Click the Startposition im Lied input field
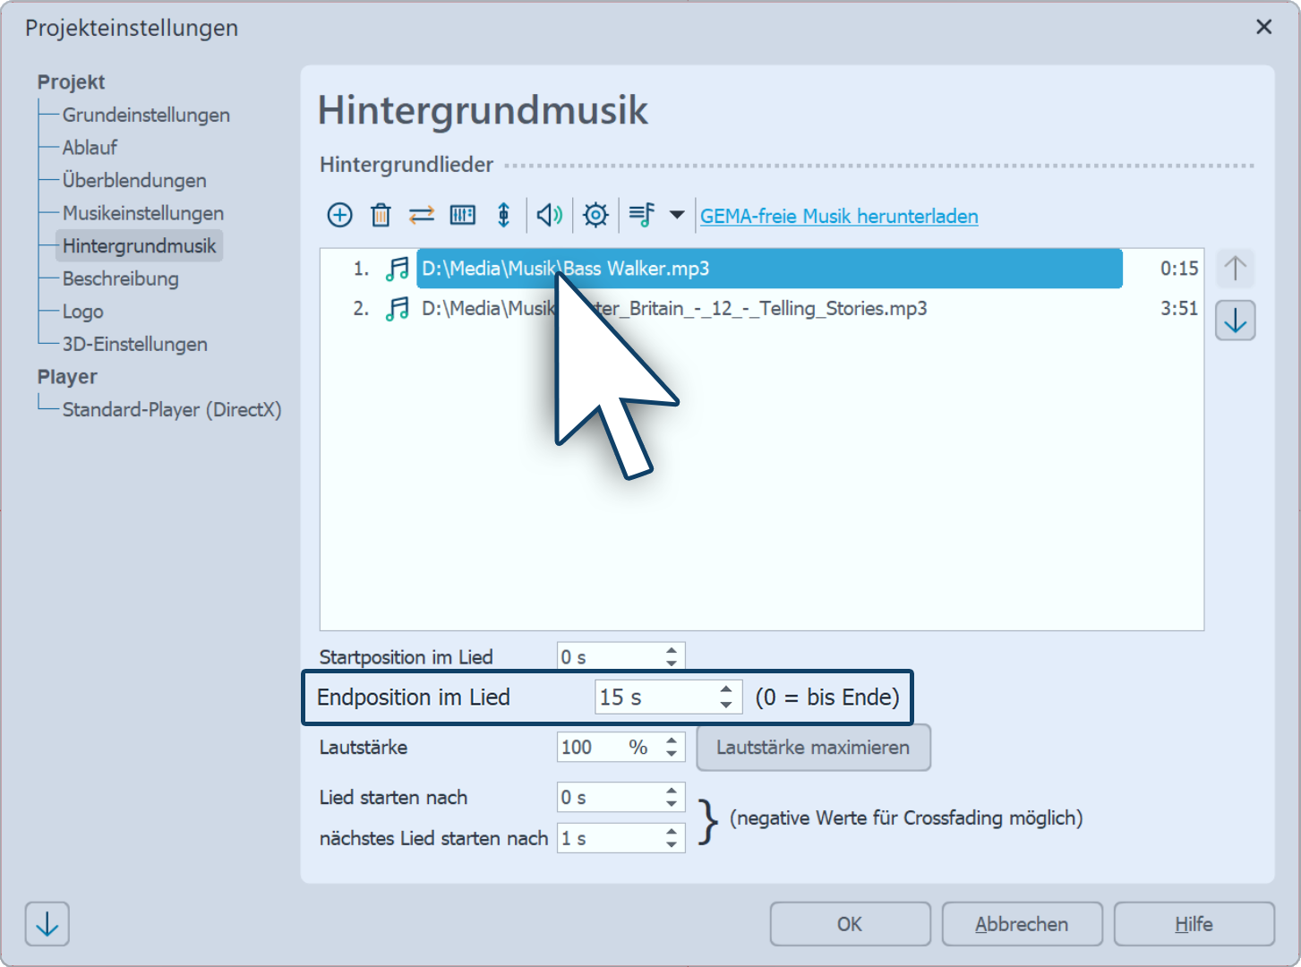Screen dimensions: 1301x967 point(609,657)
